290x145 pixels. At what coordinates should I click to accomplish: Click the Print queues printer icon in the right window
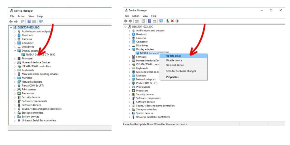[x=134, y=87]
